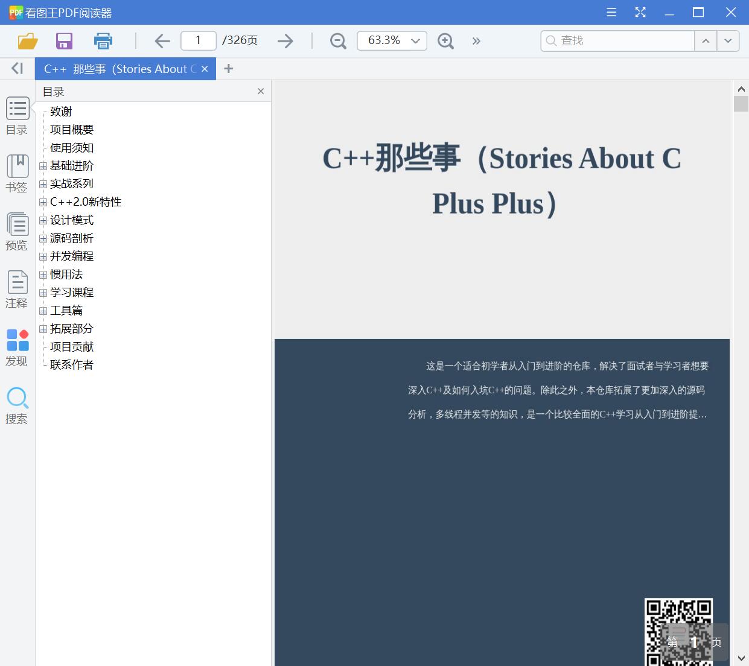This screenshot has width=749, height=666.
Task: Open the 注释 annotations panel
Action: pyautogui.click(x=17, y=290)
